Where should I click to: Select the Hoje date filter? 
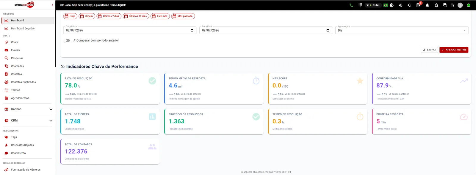click(70, 16)
